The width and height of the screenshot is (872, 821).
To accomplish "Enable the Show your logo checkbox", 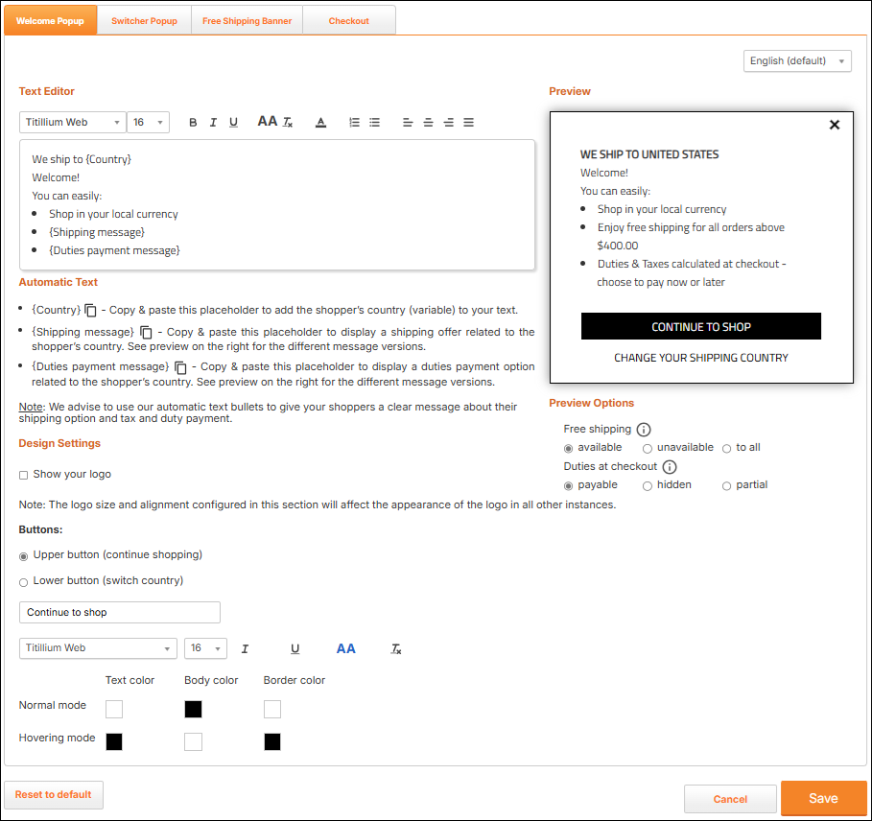I will tap(24, 475).
